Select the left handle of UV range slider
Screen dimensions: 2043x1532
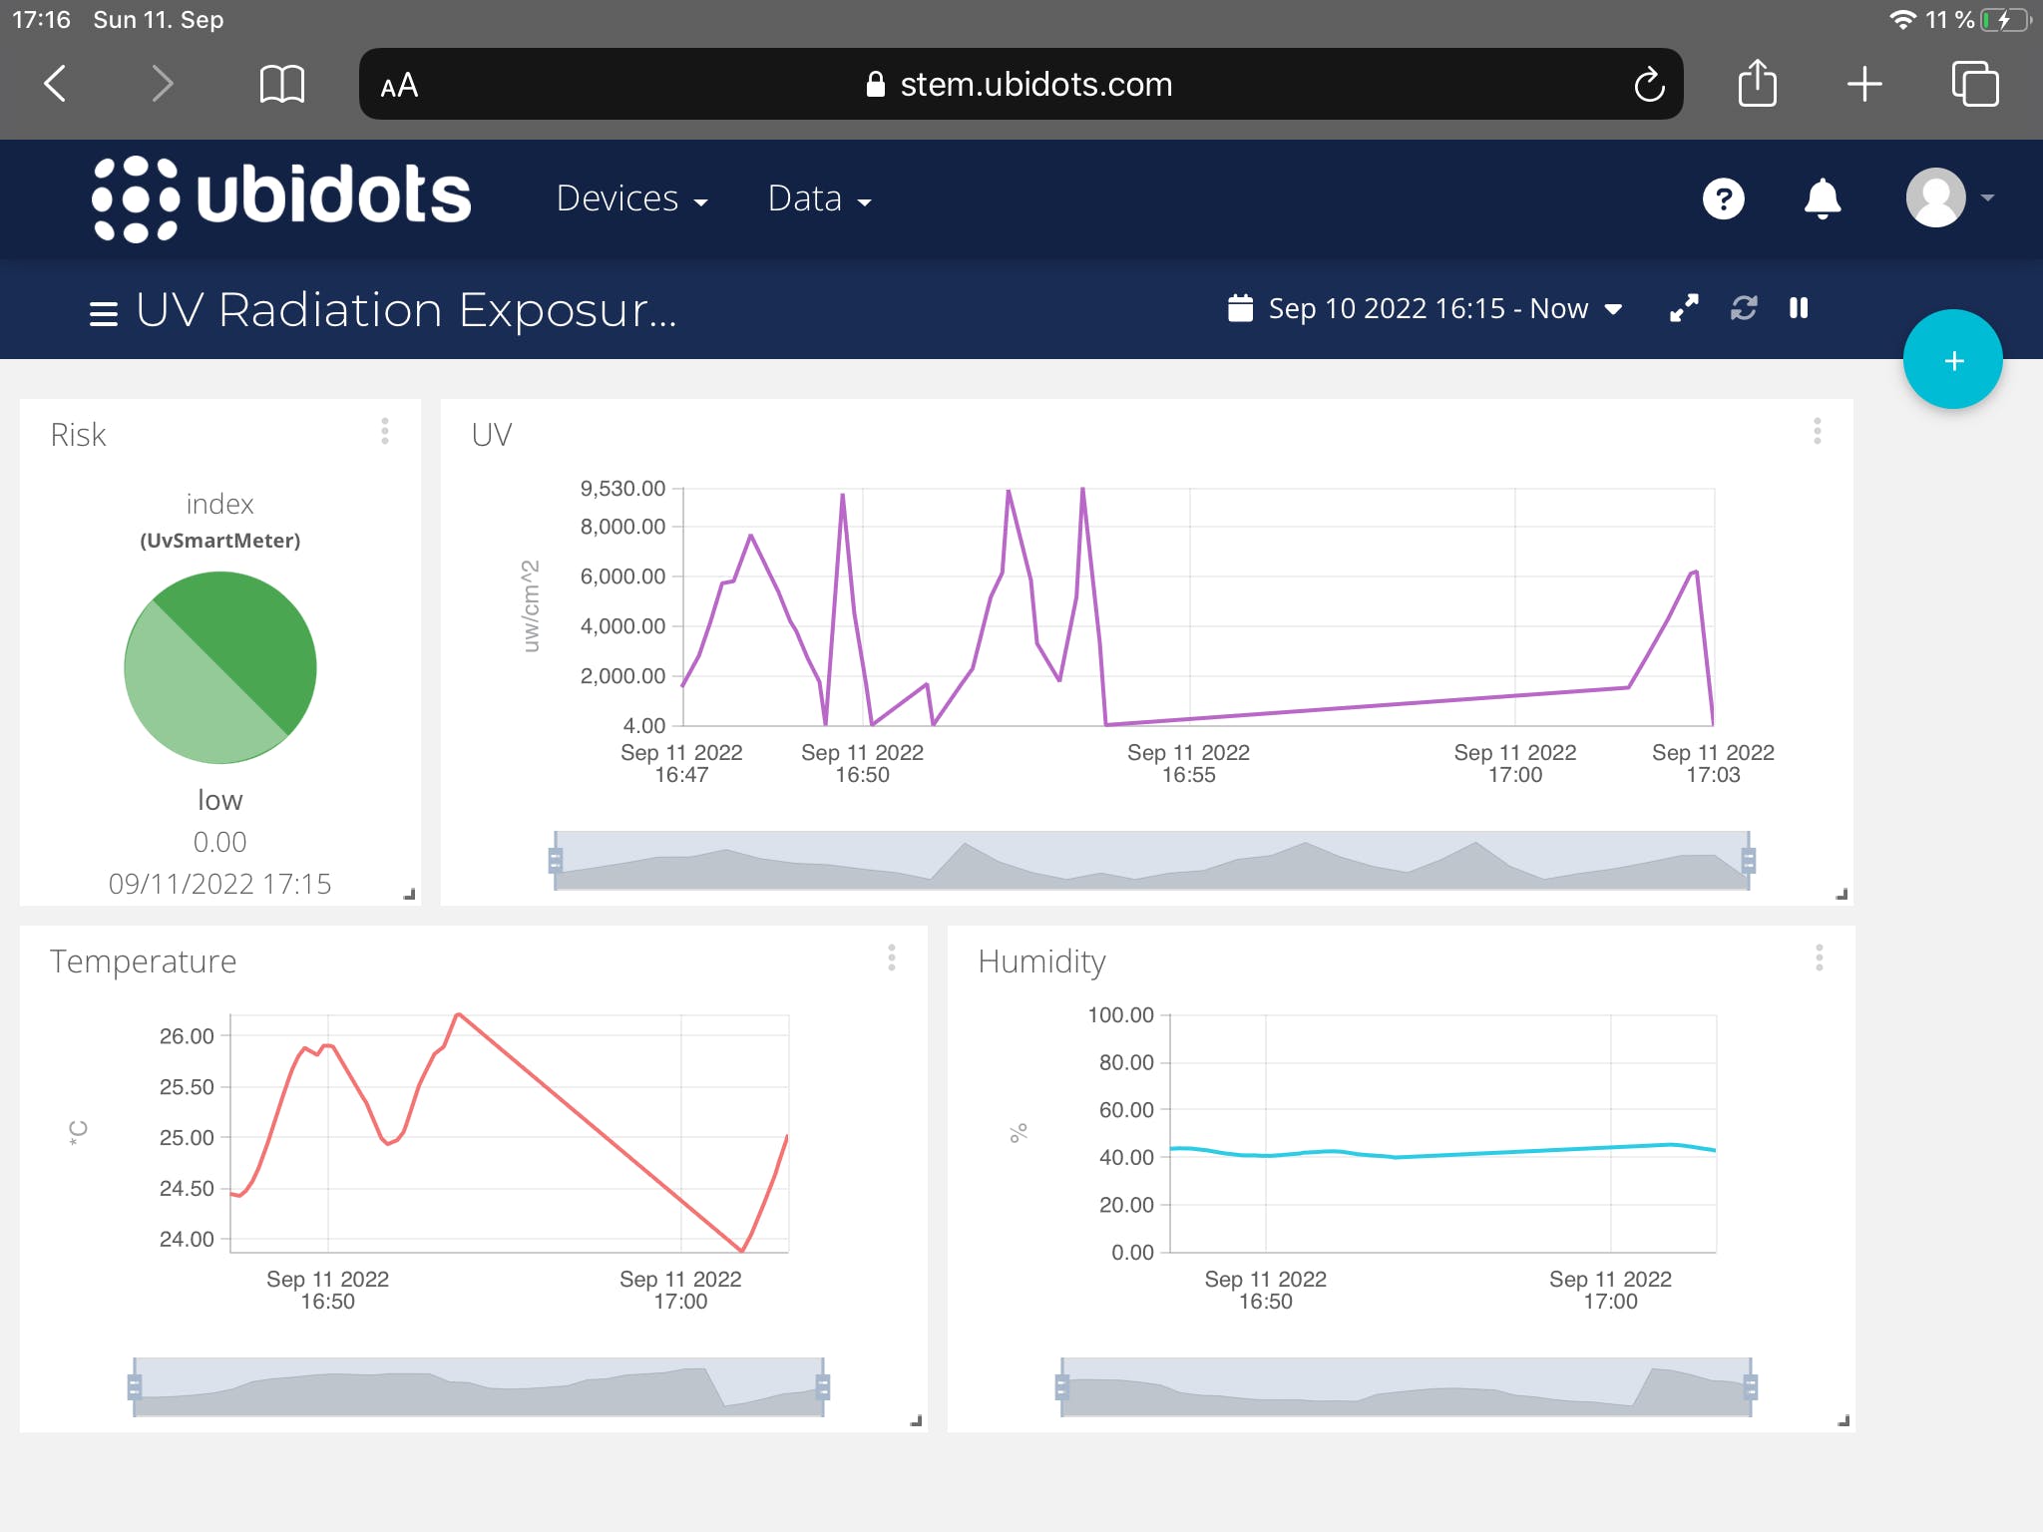556,860
